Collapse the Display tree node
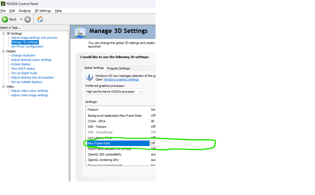The height and width of the screenshot is (195, 315). click(x=3, y=51)
